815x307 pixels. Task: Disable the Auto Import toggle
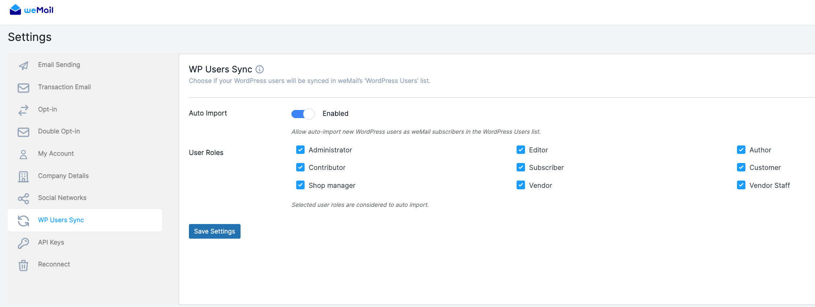coord(303,114)
